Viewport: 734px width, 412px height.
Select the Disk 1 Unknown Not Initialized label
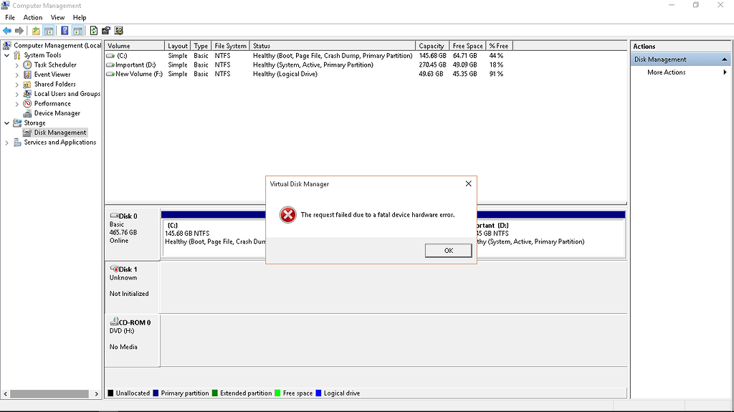(133, 287)
